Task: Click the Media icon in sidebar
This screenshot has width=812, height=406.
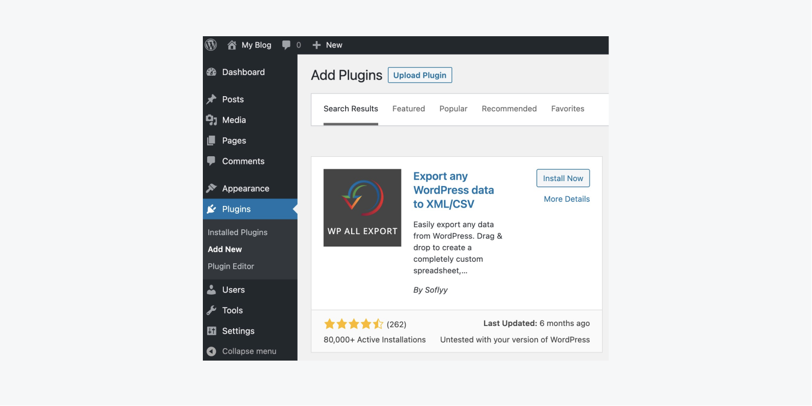Action: [x=212, y=120]
